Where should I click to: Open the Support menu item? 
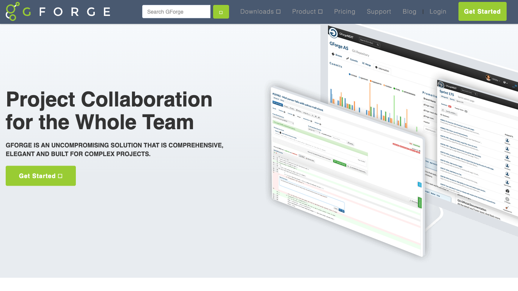click(x=379, y=12)
